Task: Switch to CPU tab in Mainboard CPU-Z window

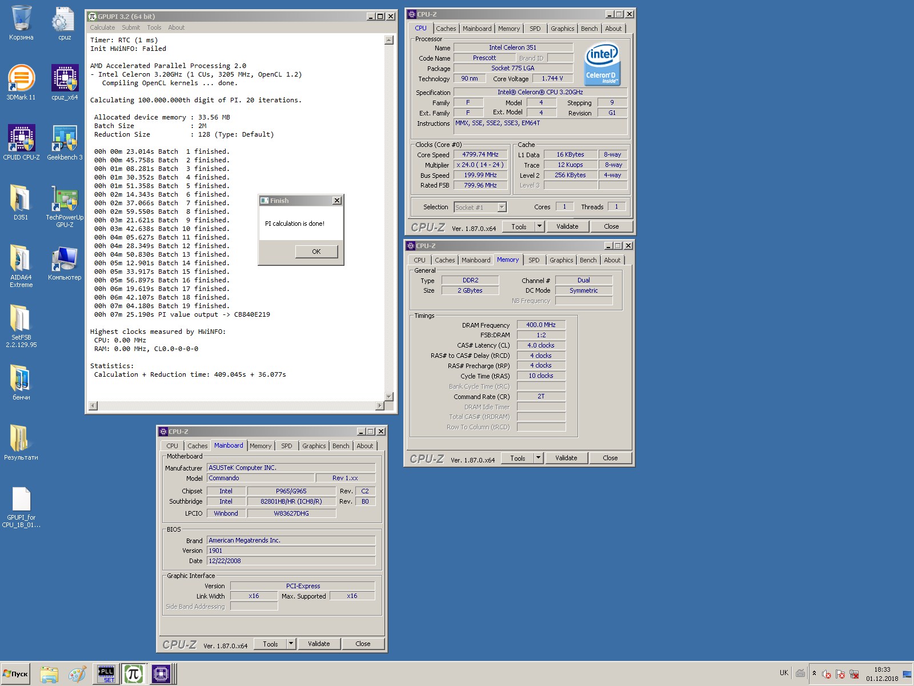Action: (173, 446)
